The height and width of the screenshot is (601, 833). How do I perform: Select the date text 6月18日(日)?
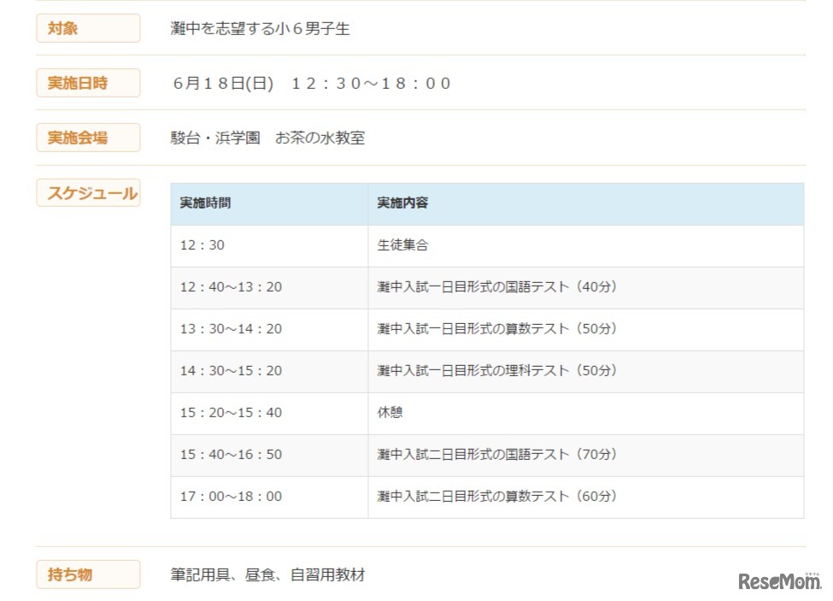pos(223,84)
